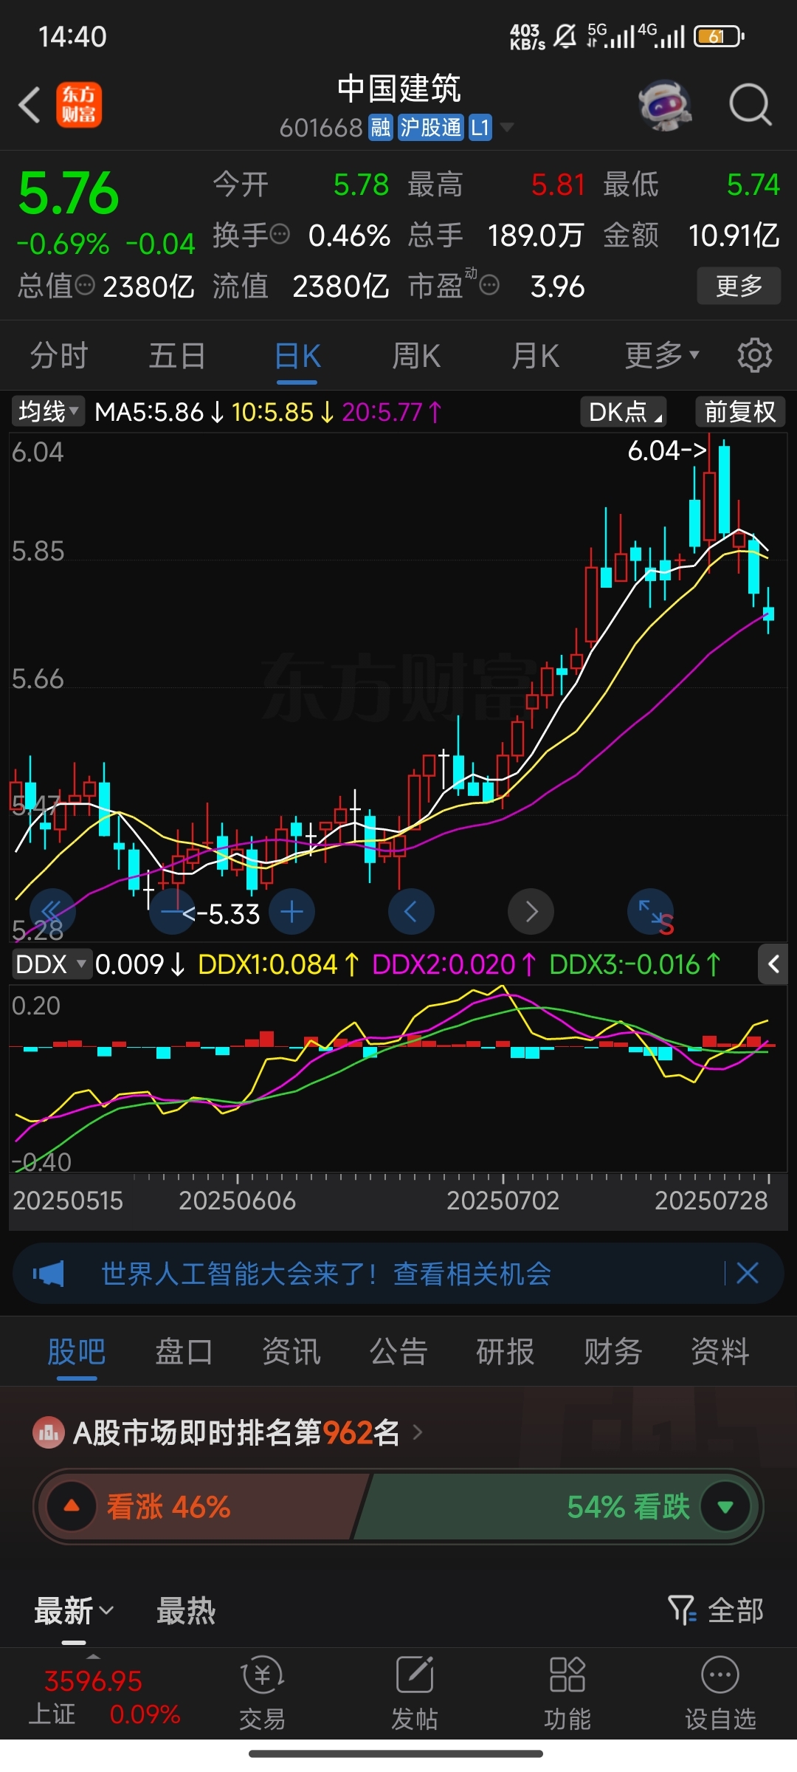Screen dimensions: 797x1772
Task: Open the DDX indicator dropdown
Action: point(52,964)
